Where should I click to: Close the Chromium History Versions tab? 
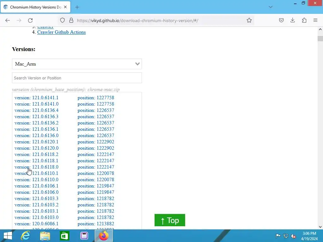65,7
